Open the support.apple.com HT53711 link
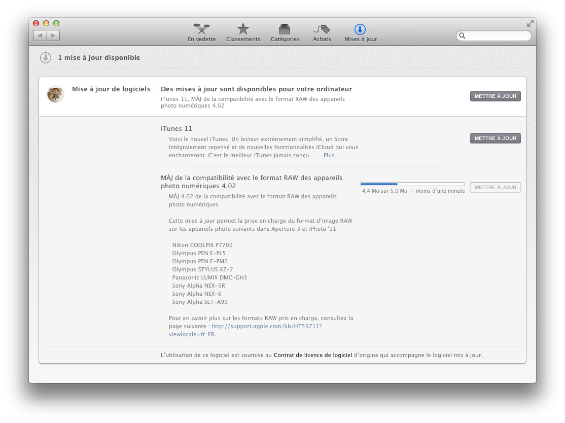Image resolution: width=565 pixels, height=423 pixels. pyautogui.click(x=245, y=330)
